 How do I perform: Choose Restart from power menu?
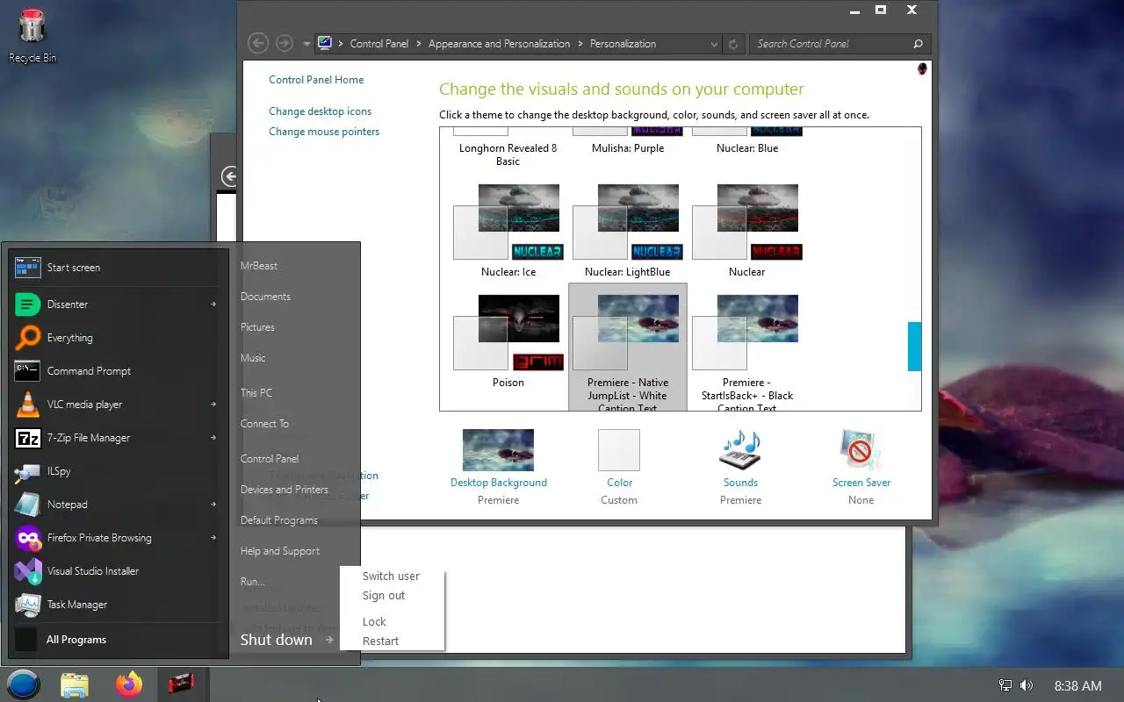[380, 641]
